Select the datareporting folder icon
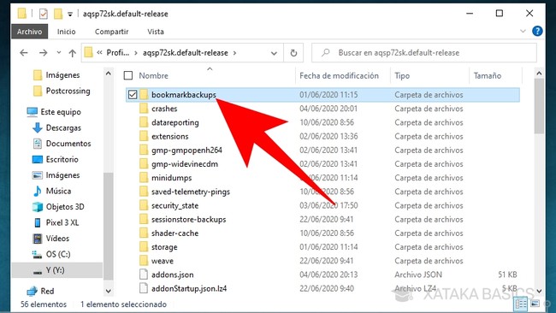 pos(144,122)
